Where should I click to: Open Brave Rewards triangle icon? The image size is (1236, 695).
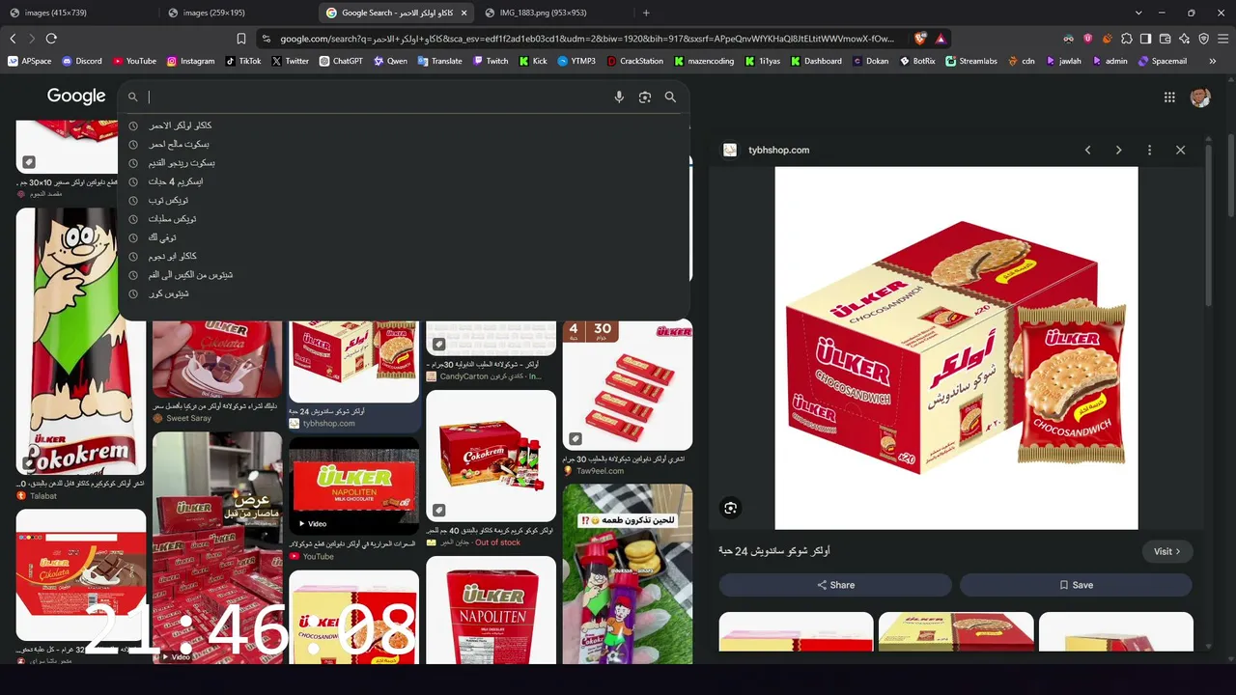tap(941, 39)
